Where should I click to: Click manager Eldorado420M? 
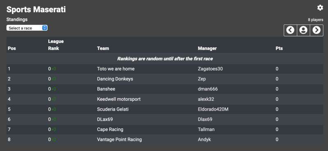213,109
